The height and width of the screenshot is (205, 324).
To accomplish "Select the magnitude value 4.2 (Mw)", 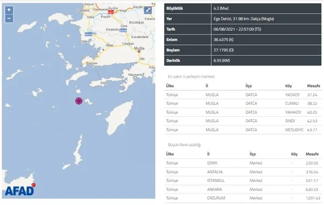I will [221, 9].
